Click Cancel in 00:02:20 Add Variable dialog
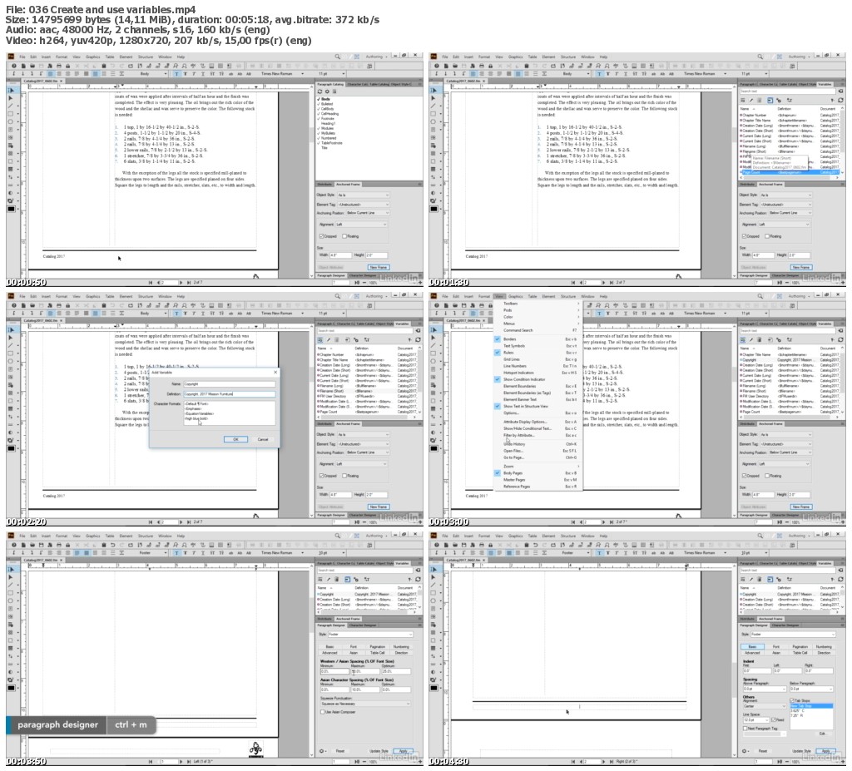852x771 pixels. [x=263, y=439]
